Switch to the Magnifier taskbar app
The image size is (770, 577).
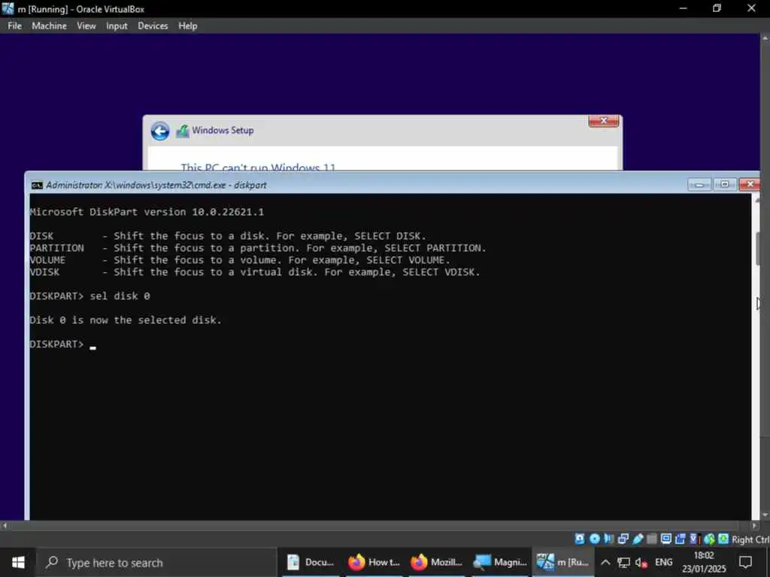tap(499, 562)
